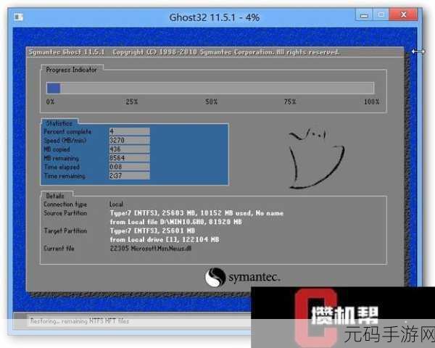Click the Time elapsed value 0:08
435x348 pixels.
coord(130,167)
